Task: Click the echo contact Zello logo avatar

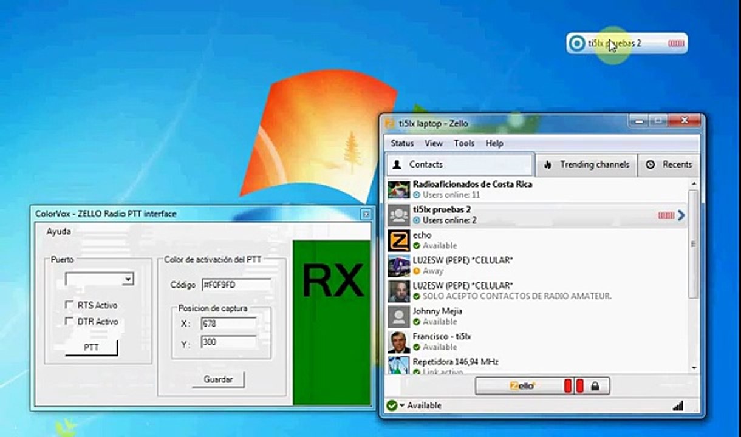Action: pyautogui.click(x=399, y=240)
